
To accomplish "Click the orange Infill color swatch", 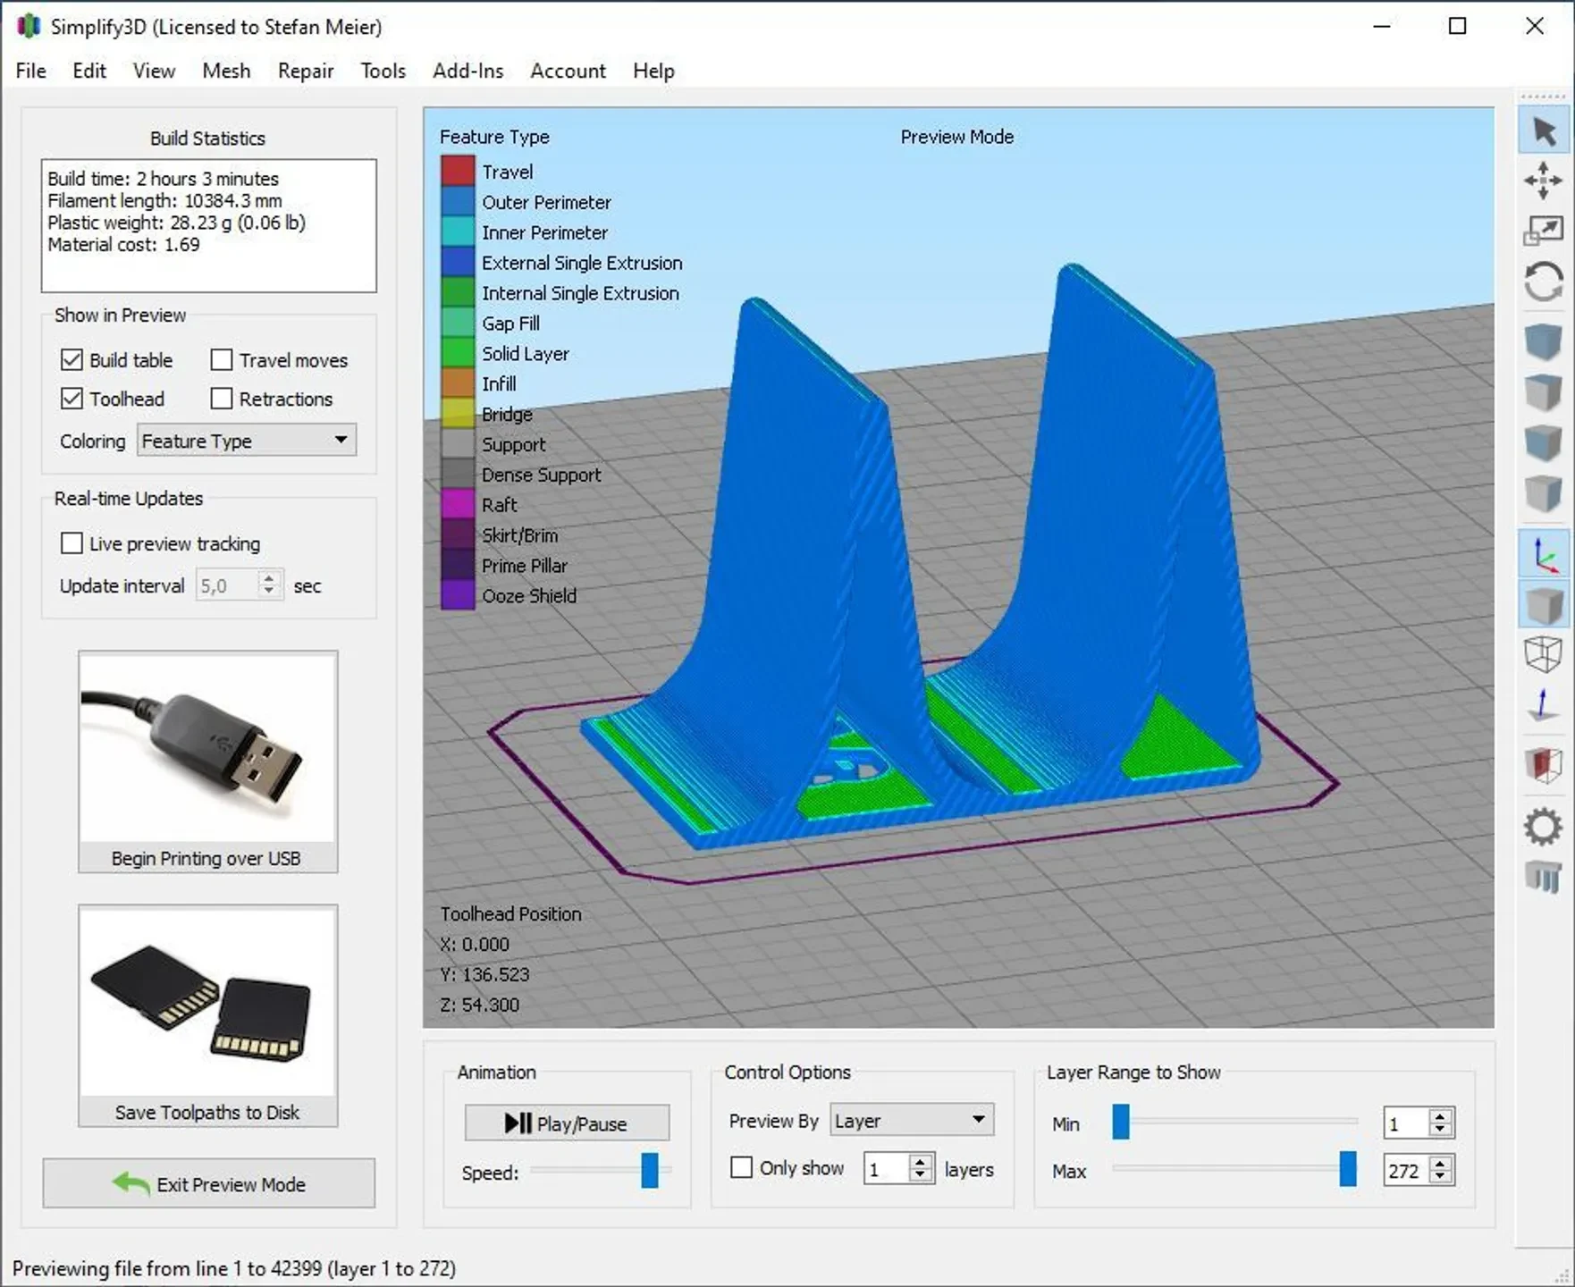I will (x=458, y=383).
